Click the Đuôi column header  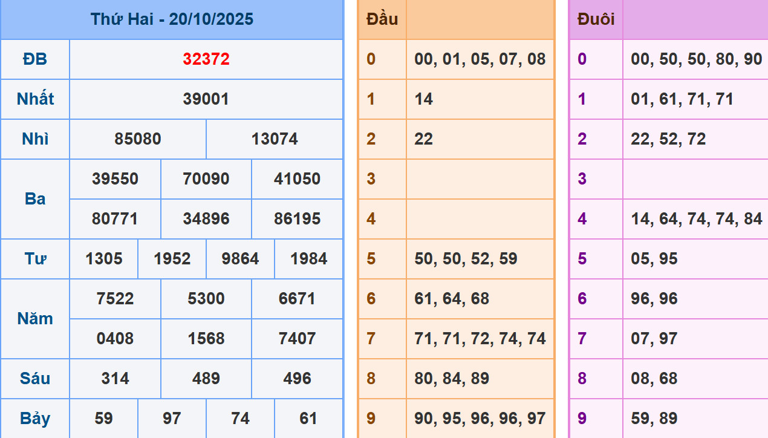pyautogui.click(x=596, y=19)
